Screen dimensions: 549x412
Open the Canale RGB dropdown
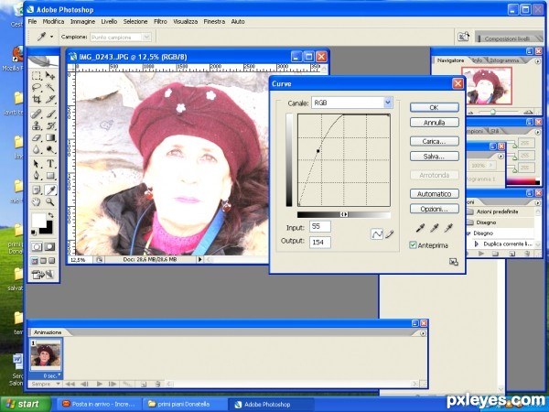pos(388,103)
